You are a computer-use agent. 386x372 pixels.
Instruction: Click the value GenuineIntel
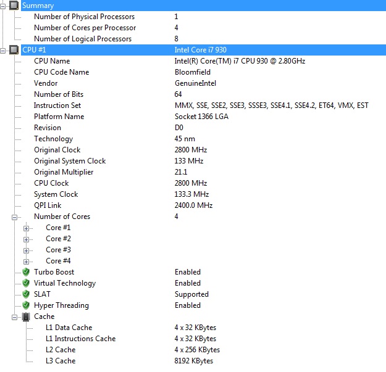[195, 83]
